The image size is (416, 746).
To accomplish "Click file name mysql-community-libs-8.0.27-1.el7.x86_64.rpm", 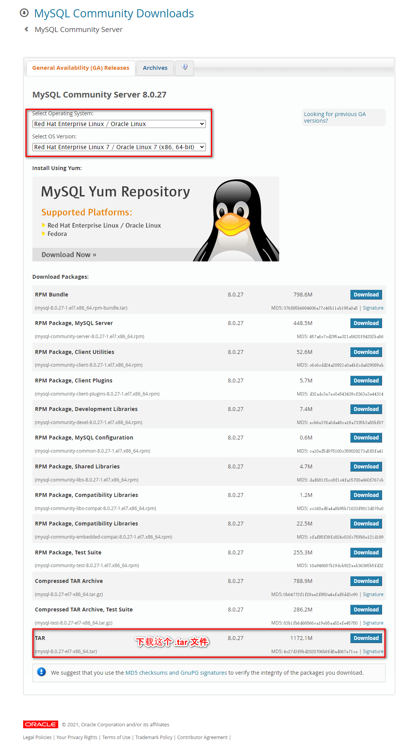I will pos(86,480).
